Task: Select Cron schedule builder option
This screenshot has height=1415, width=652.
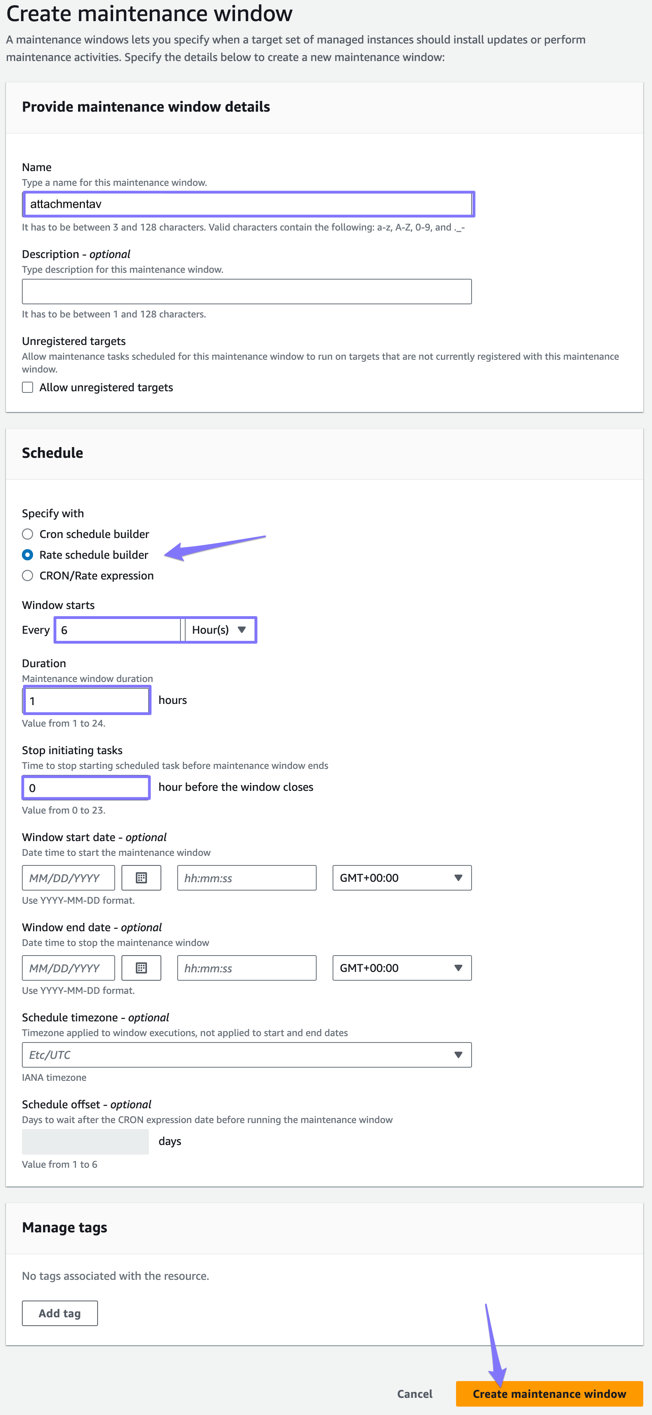Action: 27,534
